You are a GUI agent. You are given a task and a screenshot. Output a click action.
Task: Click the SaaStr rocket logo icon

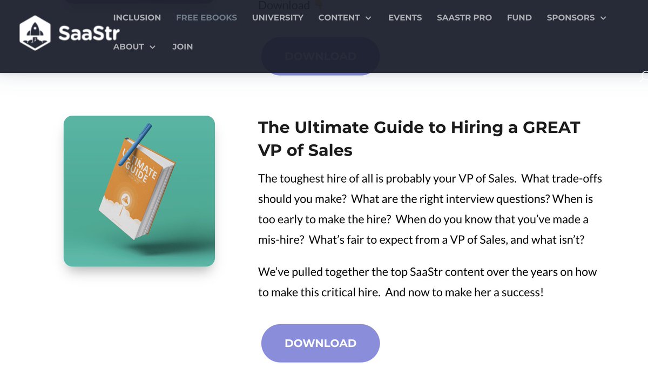coord(35,32)
